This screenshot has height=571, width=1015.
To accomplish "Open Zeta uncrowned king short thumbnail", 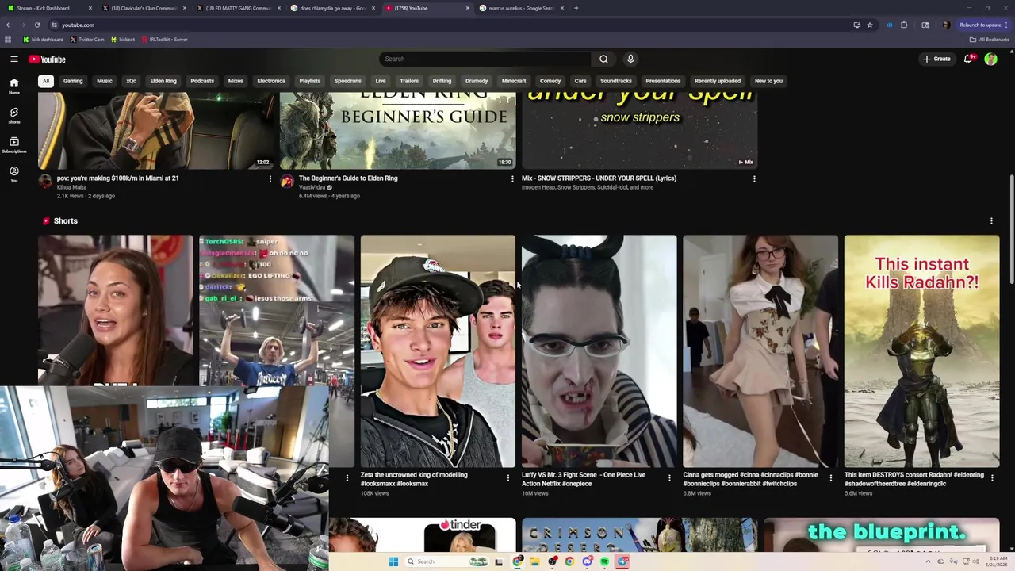I will [438, 351].
